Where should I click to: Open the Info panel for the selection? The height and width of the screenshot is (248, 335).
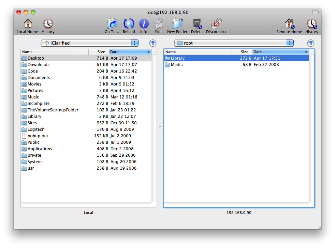click(x=144, y=24)
